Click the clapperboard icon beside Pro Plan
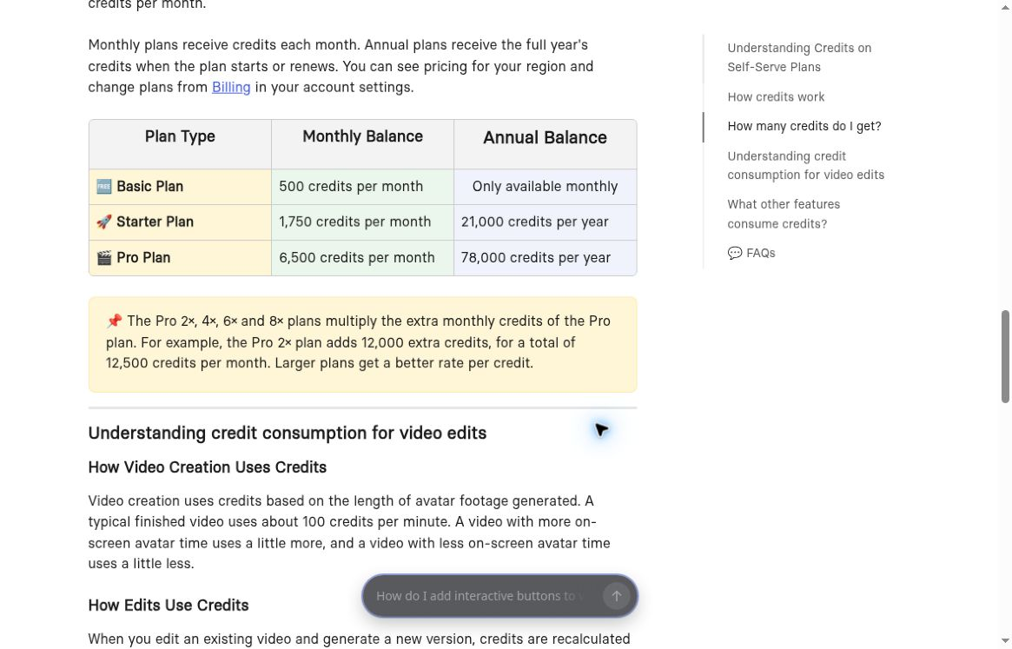Viewport: 1012px width, 649px height. (104, 258)
